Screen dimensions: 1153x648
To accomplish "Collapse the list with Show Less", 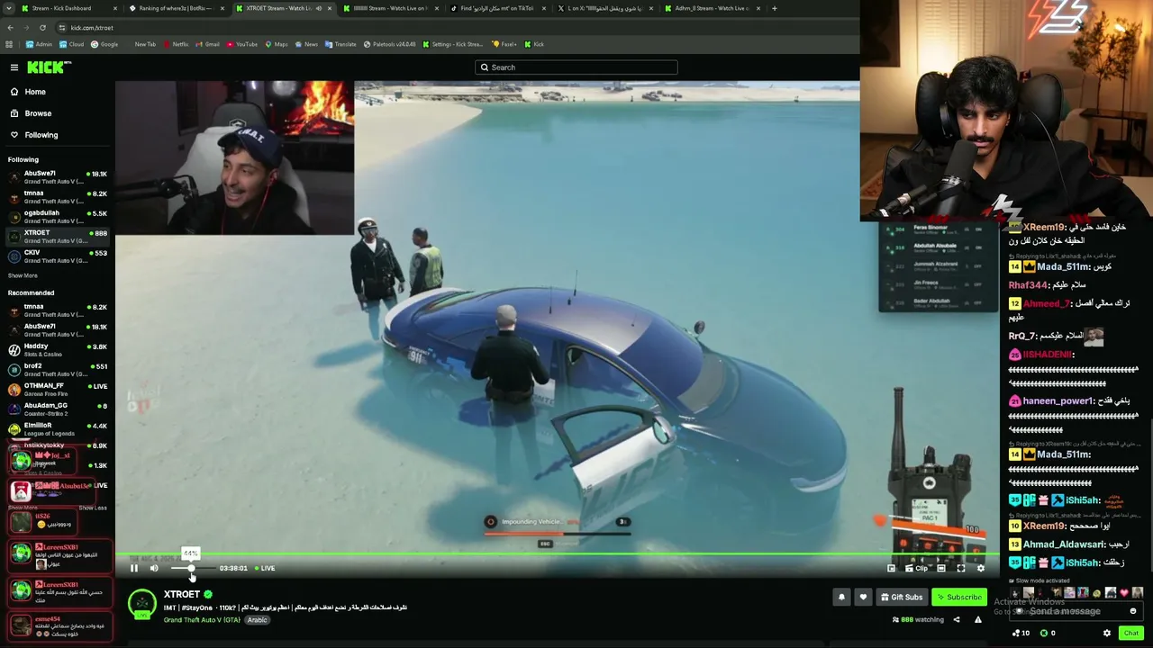I will (93, 508).
